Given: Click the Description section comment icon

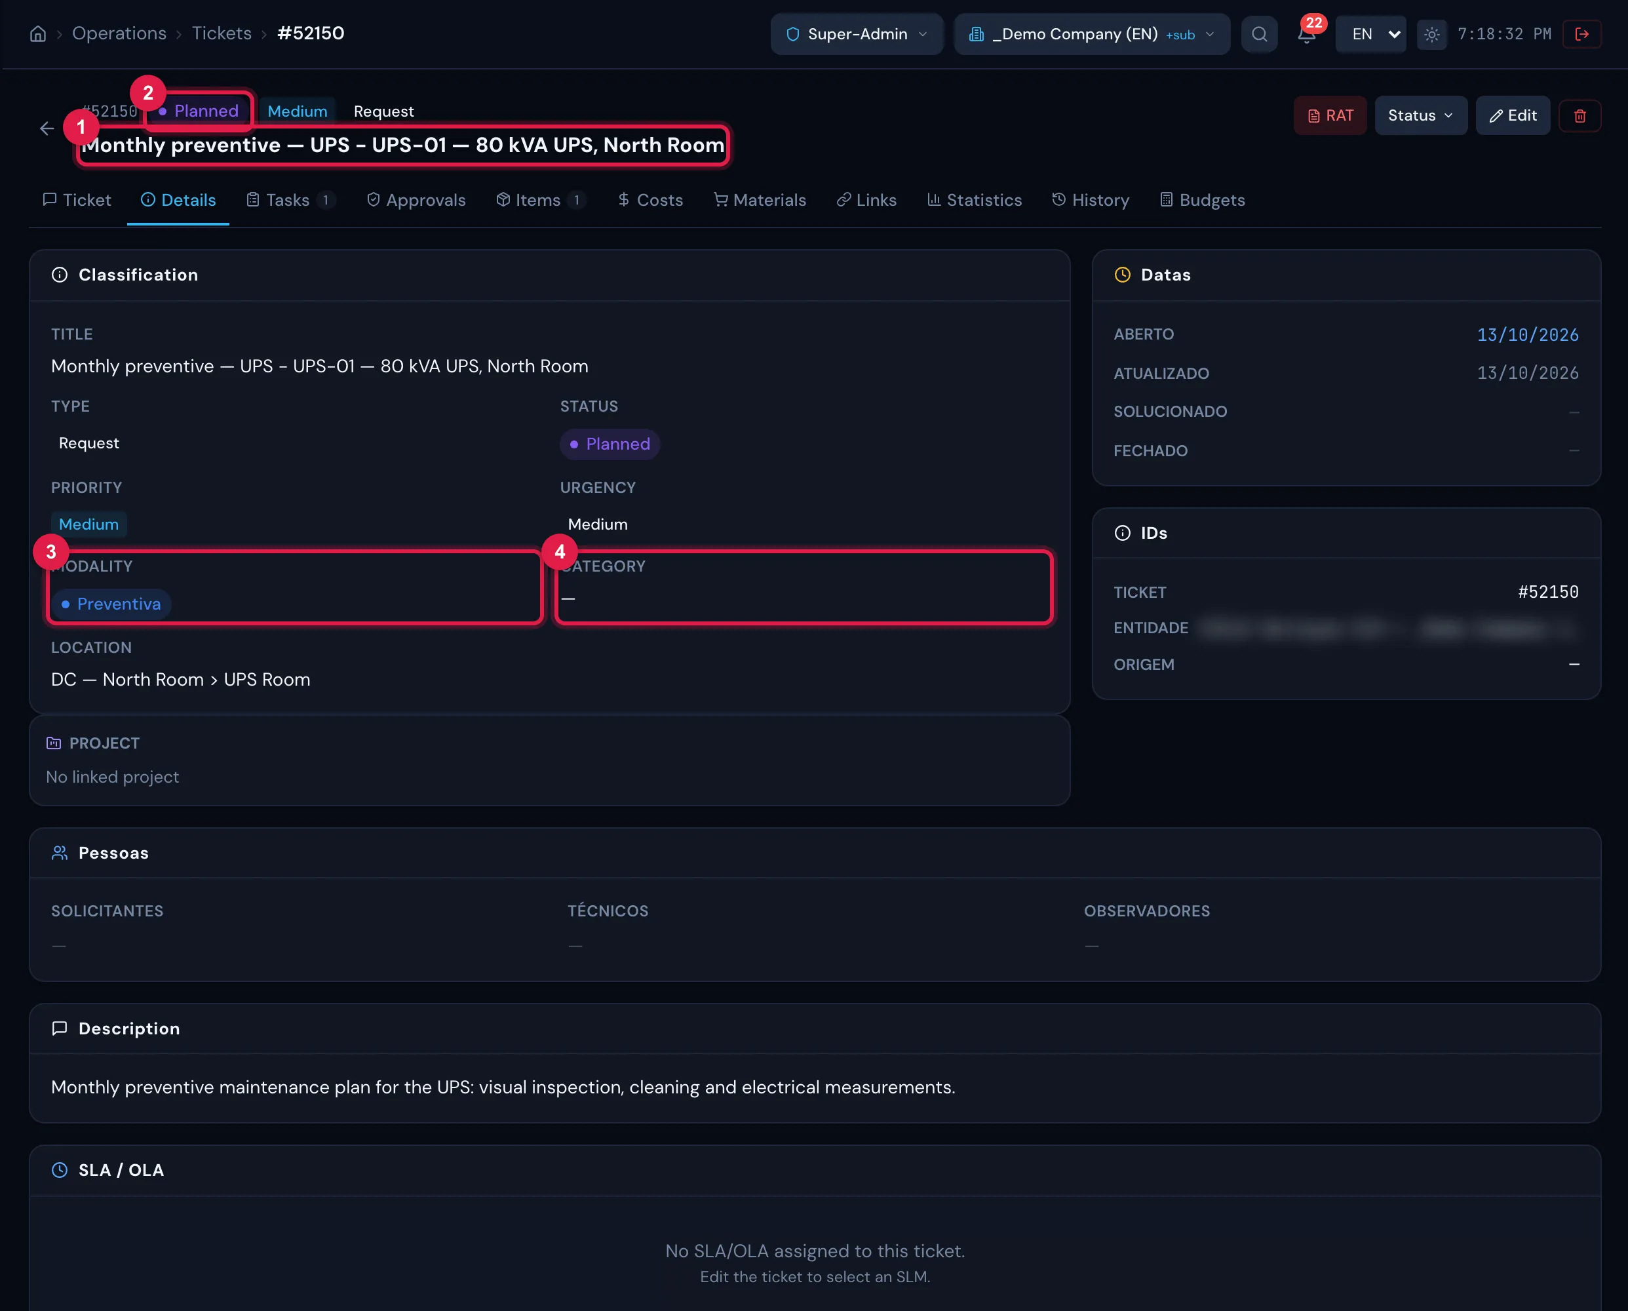Looking at the screenshot, I should (60, 1028).
